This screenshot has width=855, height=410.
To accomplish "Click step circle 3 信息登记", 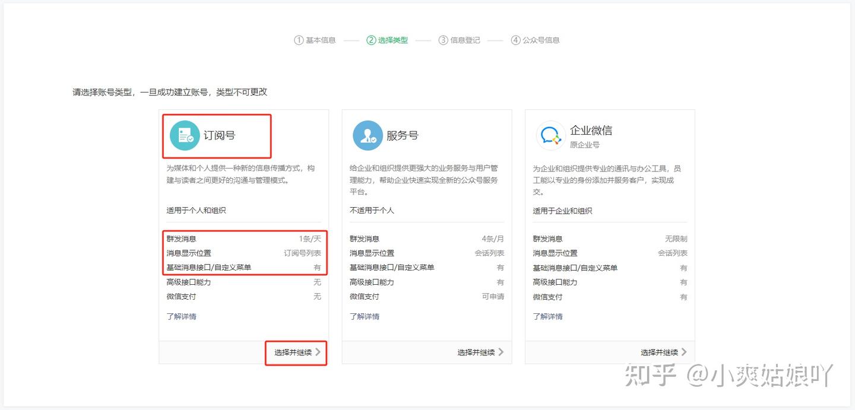I will coord(443,40).
